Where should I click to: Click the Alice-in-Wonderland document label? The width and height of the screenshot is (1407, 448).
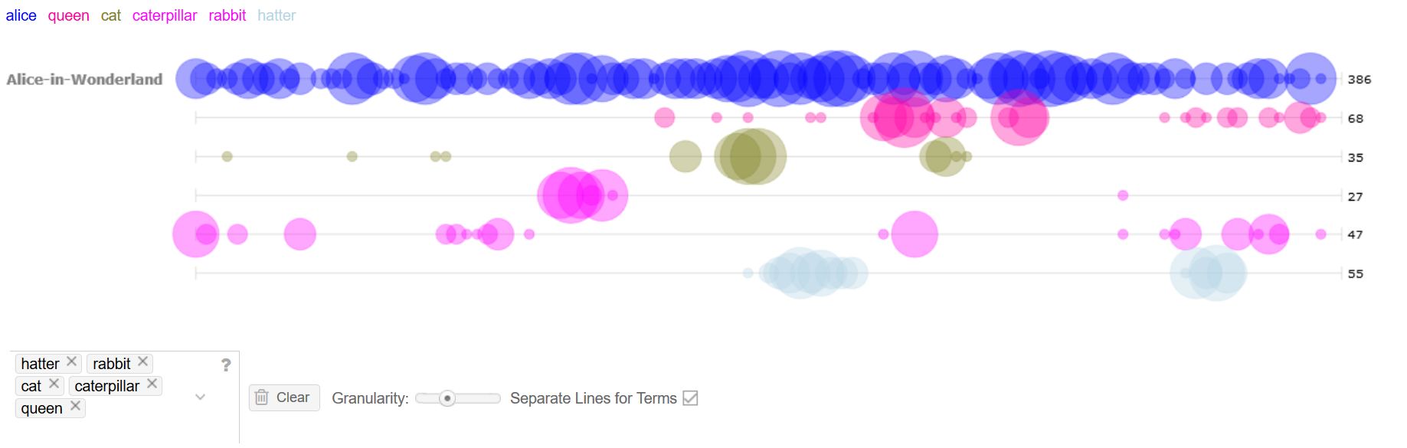tap(84, 79)
